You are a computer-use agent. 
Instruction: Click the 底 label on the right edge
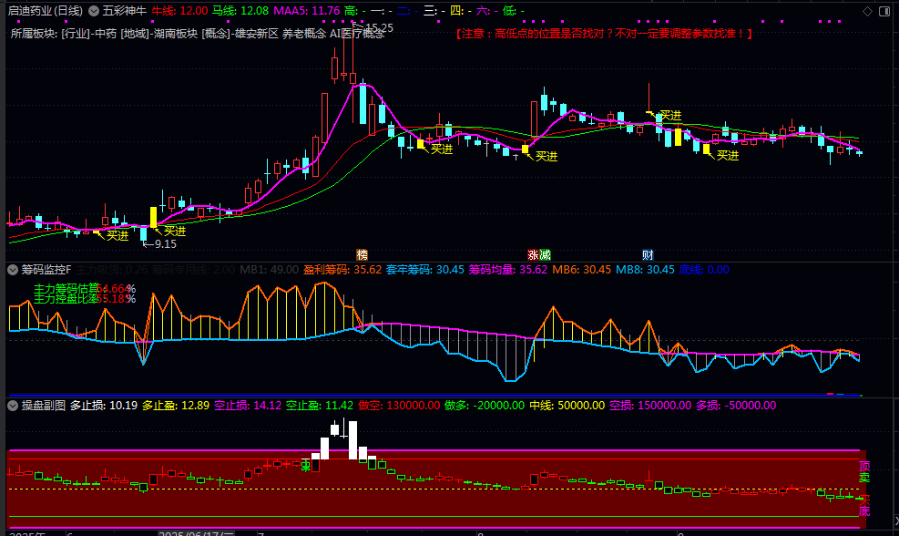pos(863,510)
